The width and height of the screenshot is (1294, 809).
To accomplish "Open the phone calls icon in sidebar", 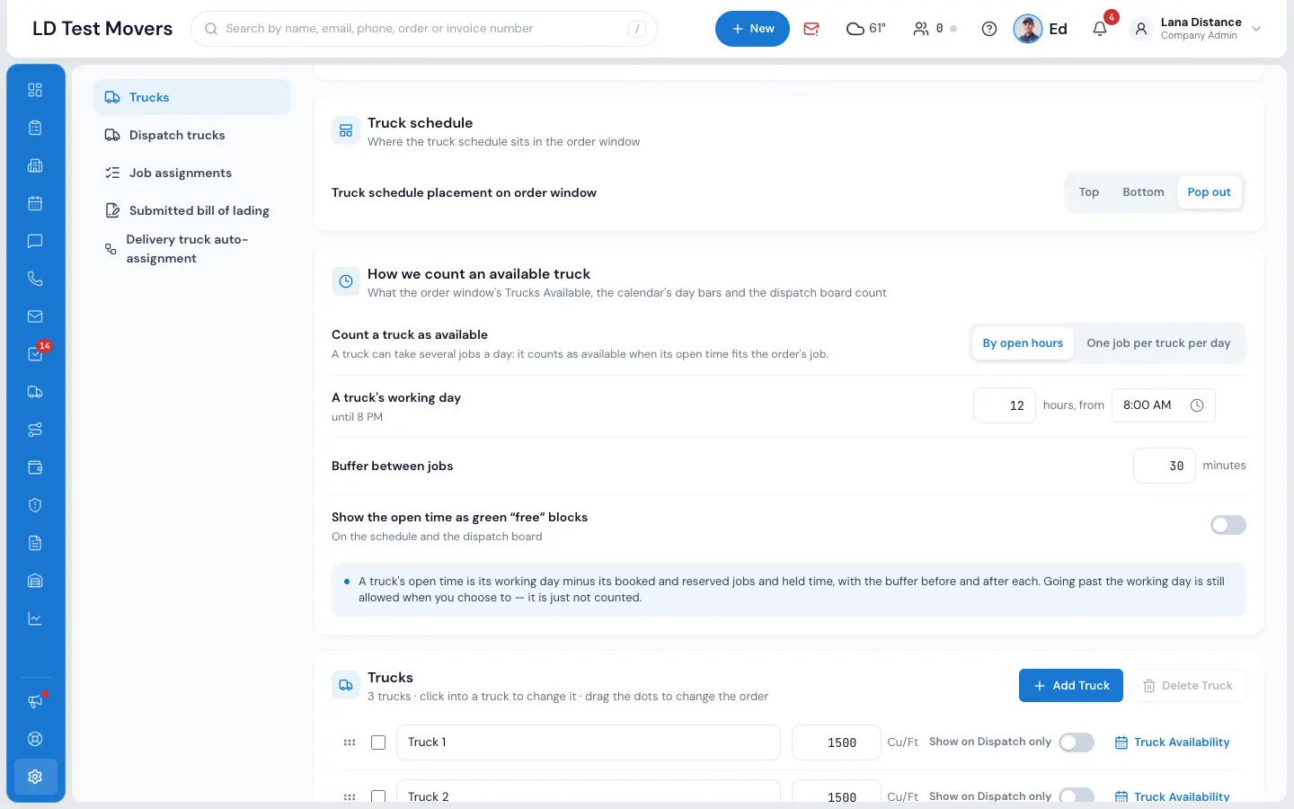I will [x=35, y=279].
